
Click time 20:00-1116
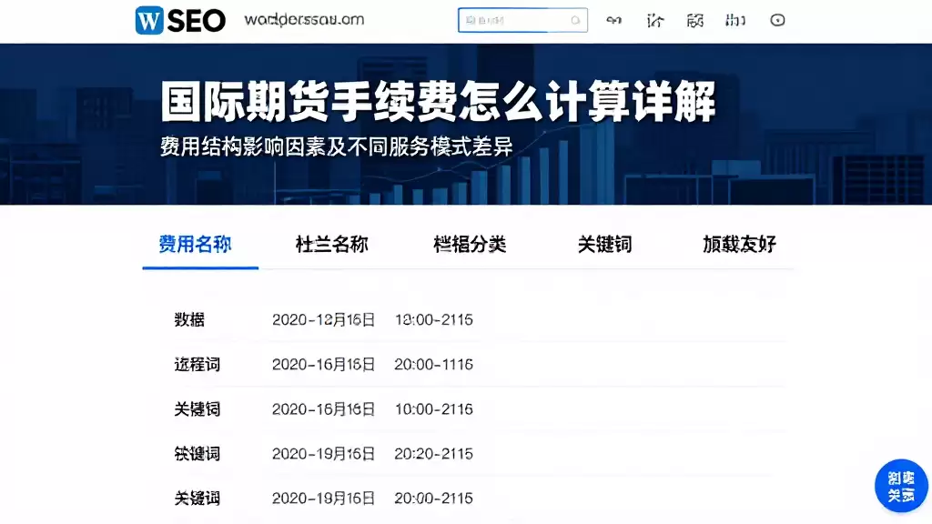coord(434,364)
